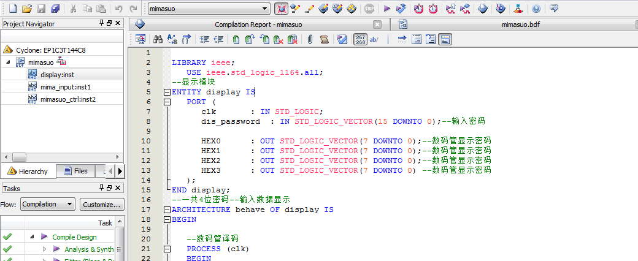Click the blue arrow go-to-line icon
The width and height of the screenshot is (638, 261).
point(402,39)
